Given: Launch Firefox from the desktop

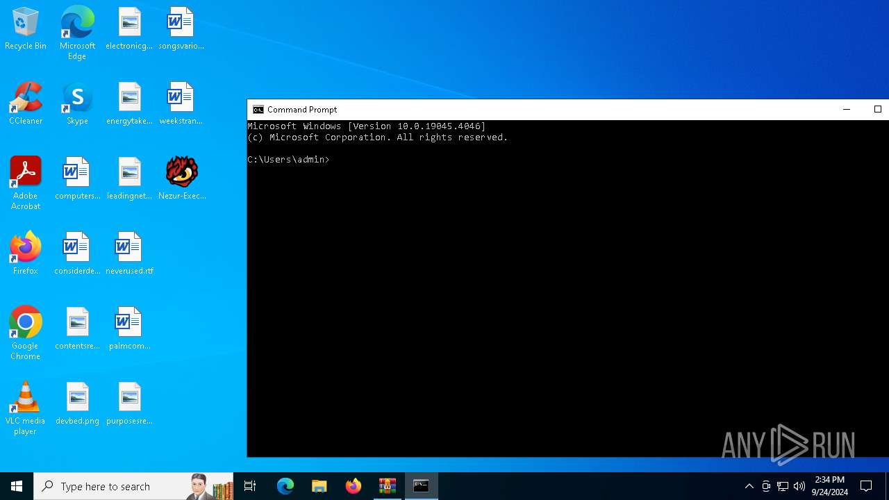Looking at the screenshot, I should click(26, 254).
